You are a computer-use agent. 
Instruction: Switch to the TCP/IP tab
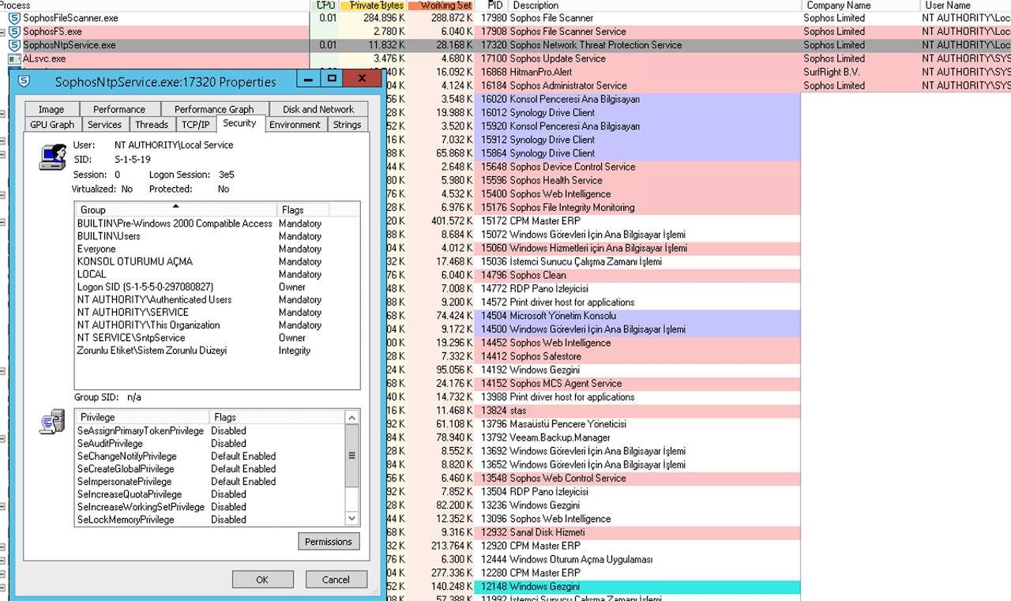coord(196,125)
